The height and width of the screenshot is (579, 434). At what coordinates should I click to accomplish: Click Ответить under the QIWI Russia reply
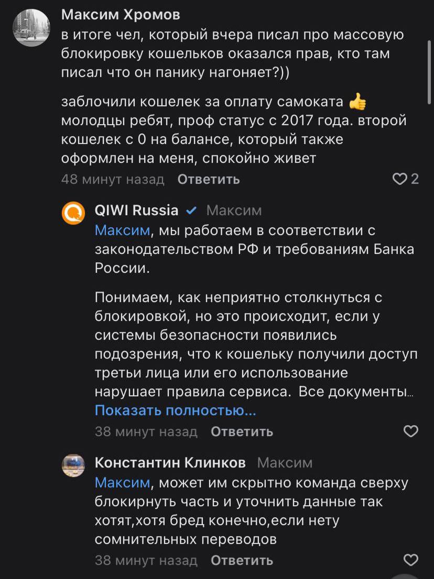click(242, 432)
